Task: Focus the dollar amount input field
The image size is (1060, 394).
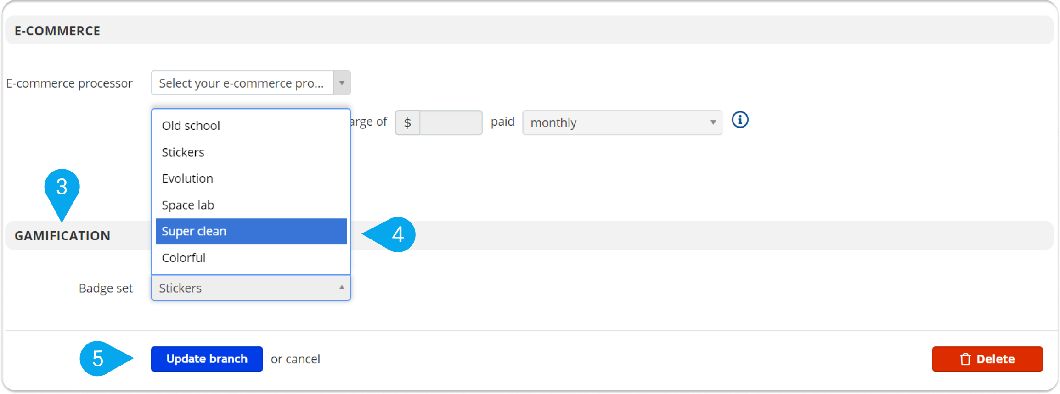Action: [451, 122]
